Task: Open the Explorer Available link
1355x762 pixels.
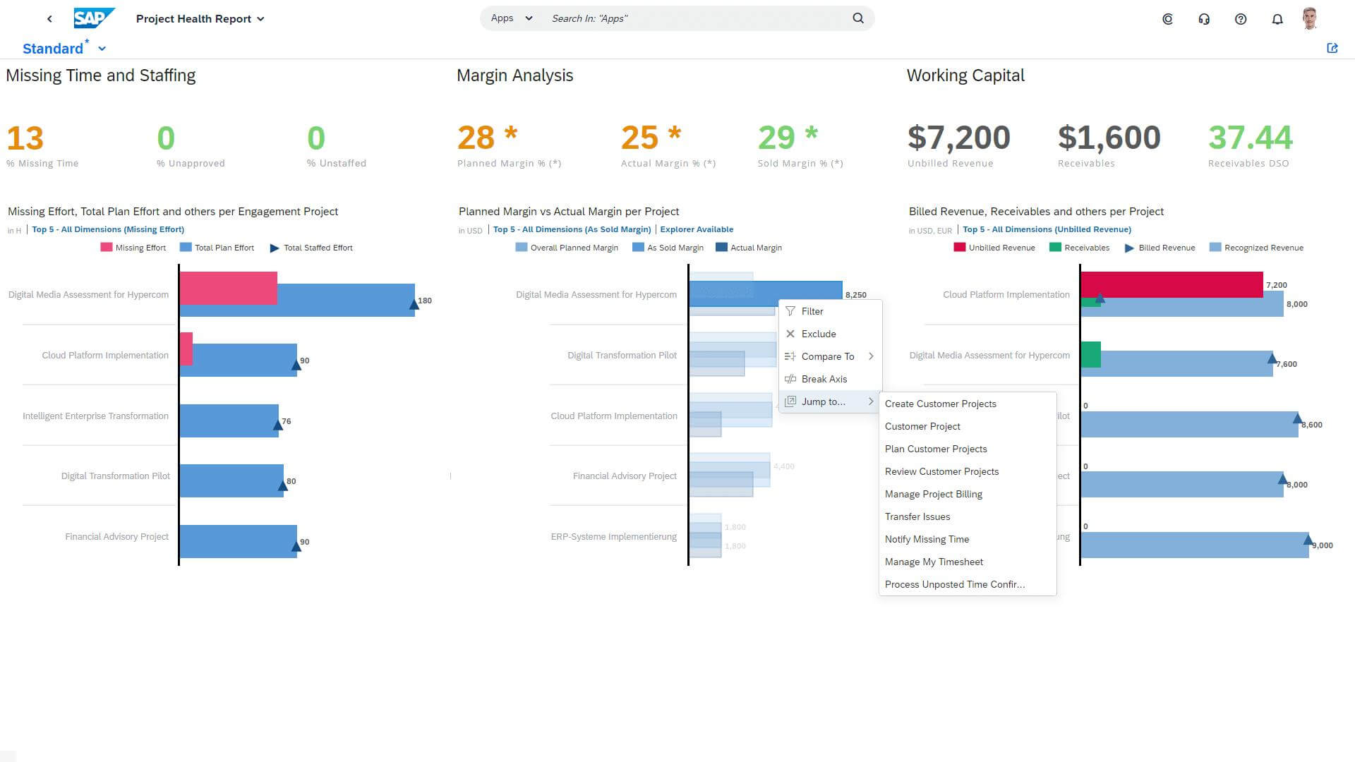Action: coord(697,229)
